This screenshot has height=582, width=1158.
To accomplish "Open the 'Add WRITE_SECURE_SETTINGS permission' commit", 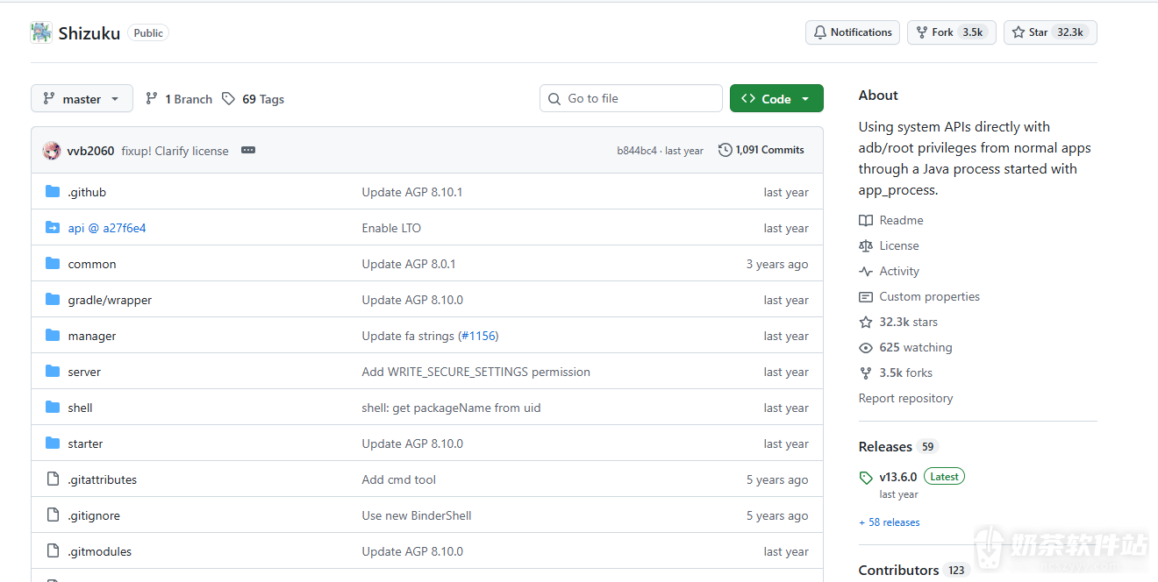I will pyautogui.click(x=476, y=372).
